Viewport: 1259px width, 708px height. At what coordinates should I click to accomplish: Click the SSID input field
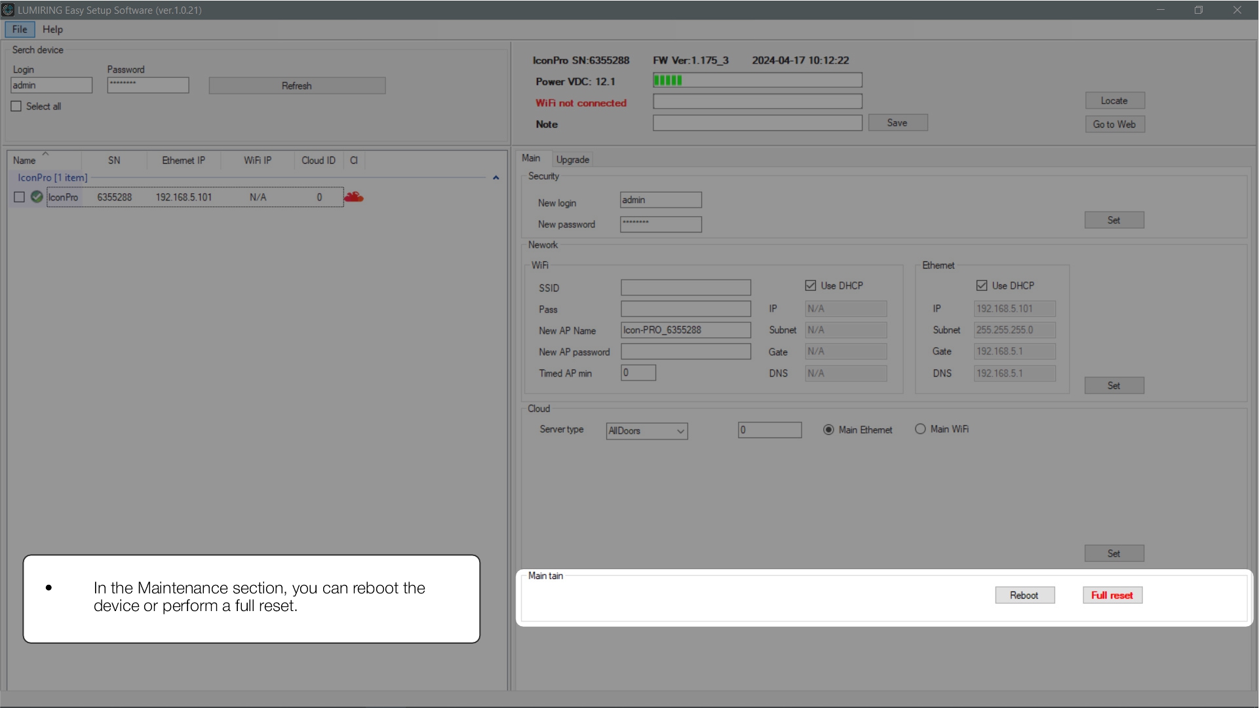[686, 288]
